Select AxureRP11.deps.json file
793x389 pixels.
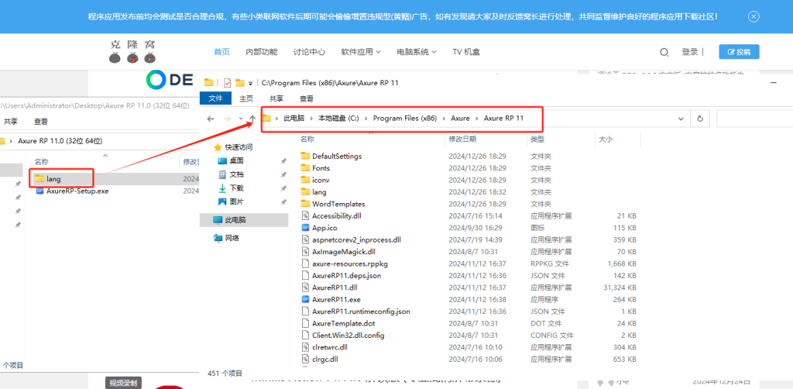click(x=346, y=276)
